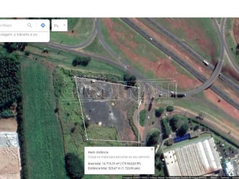Select the bottom-left measurement point

point(88,139)
